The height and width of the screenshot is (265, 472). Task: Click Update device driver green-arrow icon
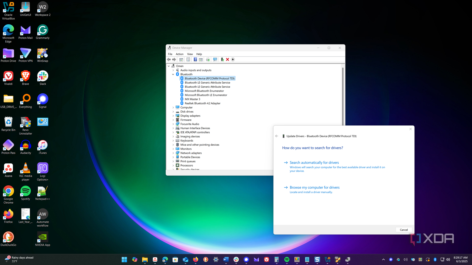(x=222, y=59)
